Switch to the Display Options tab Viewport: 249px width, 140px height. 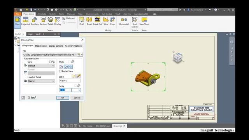(x=56, y=46)
